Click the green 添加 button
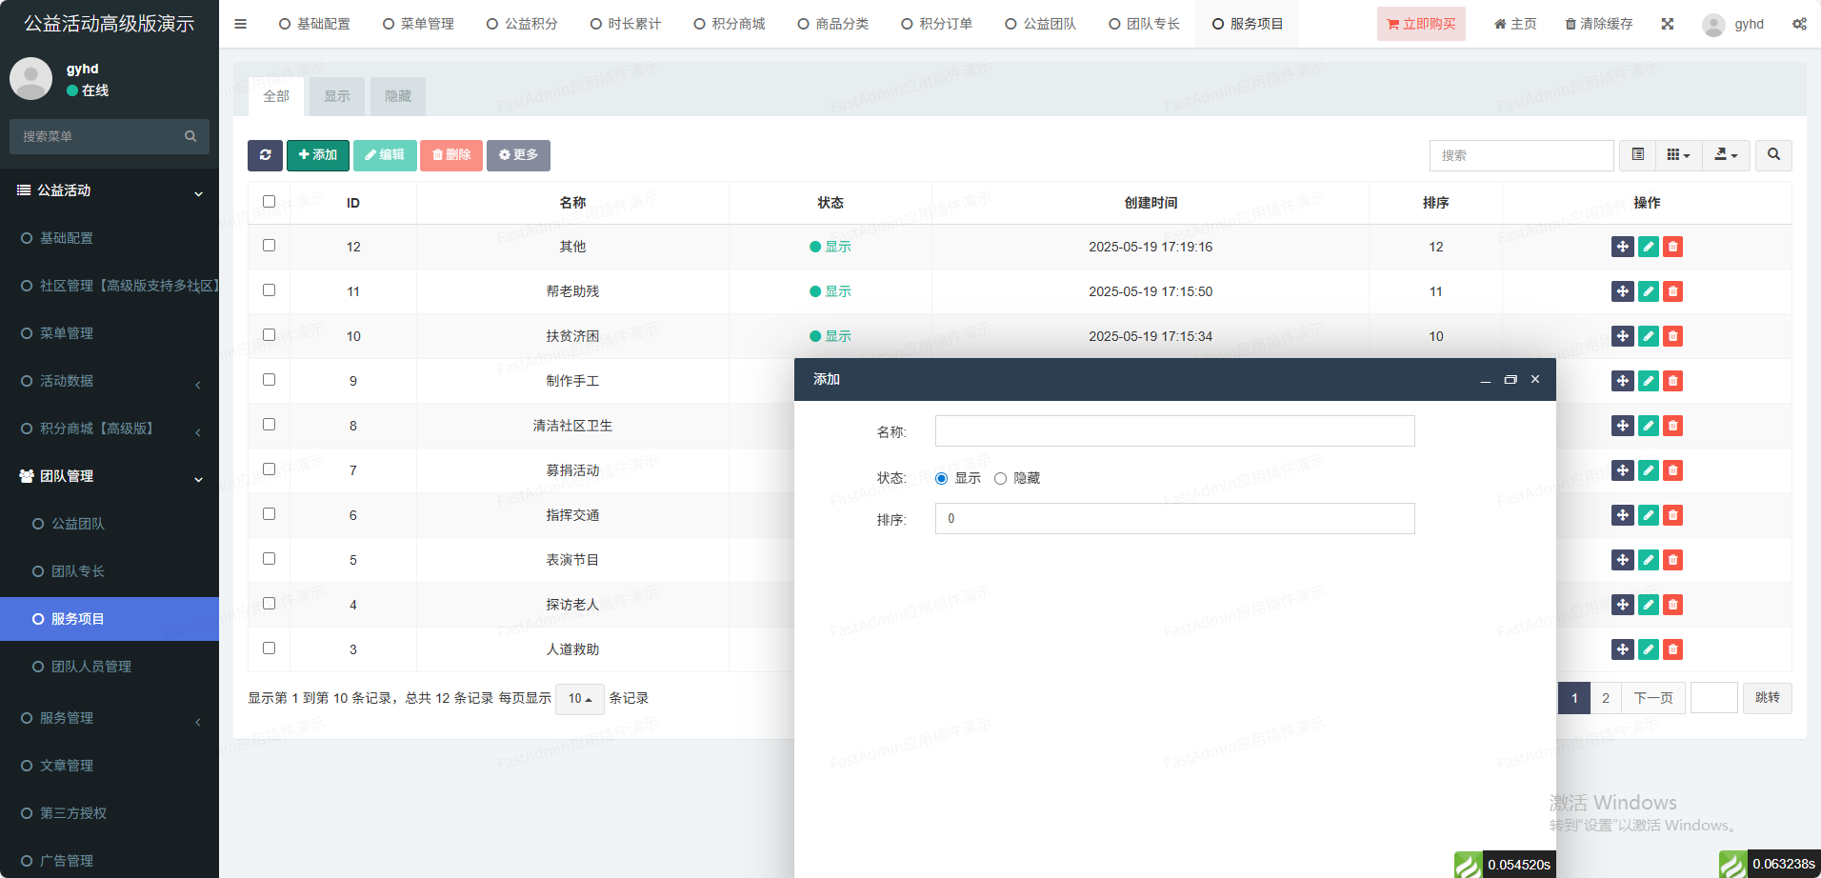 point(318,155)
